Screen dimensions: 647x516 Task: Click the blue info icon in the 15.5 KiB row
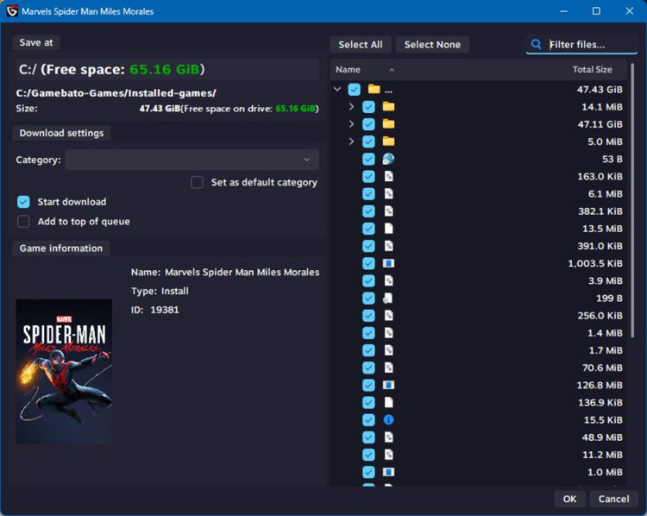[388, 420]
